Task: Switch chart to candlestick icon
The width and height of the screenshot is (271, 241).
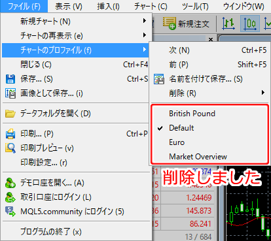Action: tap(250, 24)
